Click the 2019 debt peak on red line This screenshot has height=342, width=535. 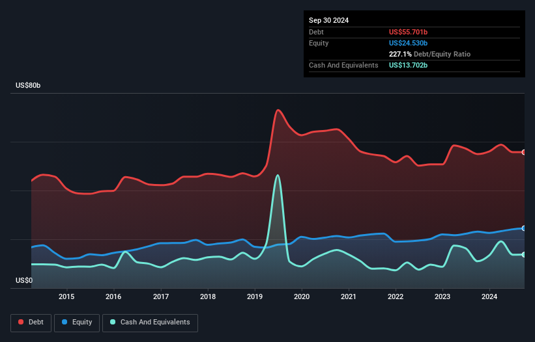(278, 110)
